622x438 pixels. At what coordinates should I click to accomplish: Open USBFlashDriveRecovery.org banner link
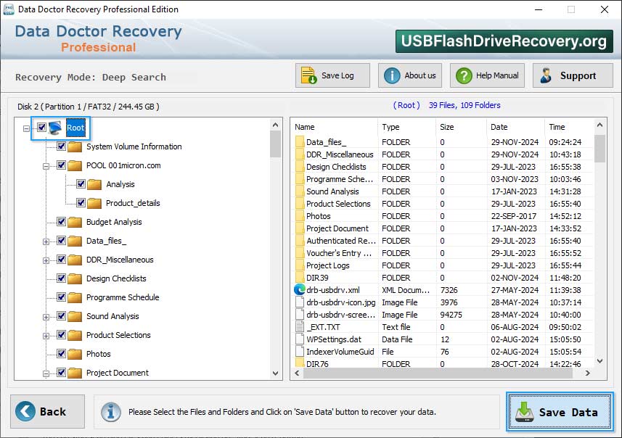[x=504, y=41]
